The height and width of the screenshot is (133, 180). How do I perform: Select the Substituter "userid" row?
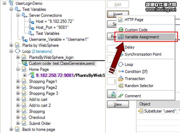[x=158, y=111]
